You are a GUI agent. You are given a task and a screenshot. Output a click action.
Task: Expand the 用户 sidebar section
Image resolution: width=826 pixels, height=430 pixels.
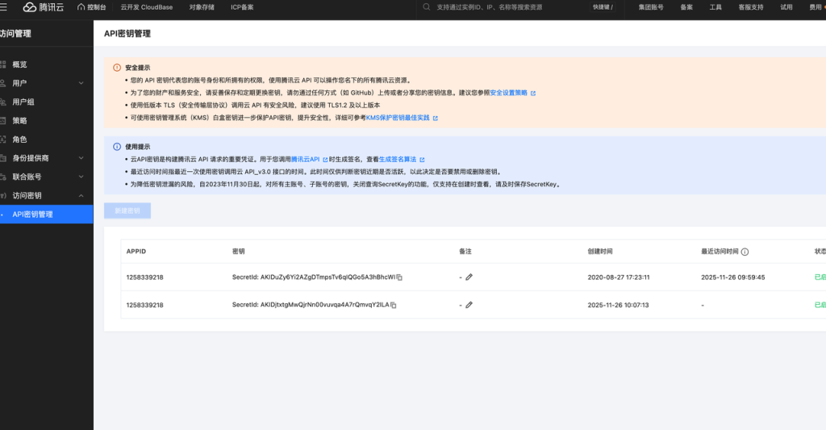pos(81,83)
